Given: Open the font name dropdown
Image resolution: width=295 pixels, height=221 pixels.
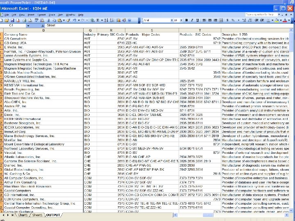Looking at the screenshot, I should pyautogui.click(x=172, y=20).
